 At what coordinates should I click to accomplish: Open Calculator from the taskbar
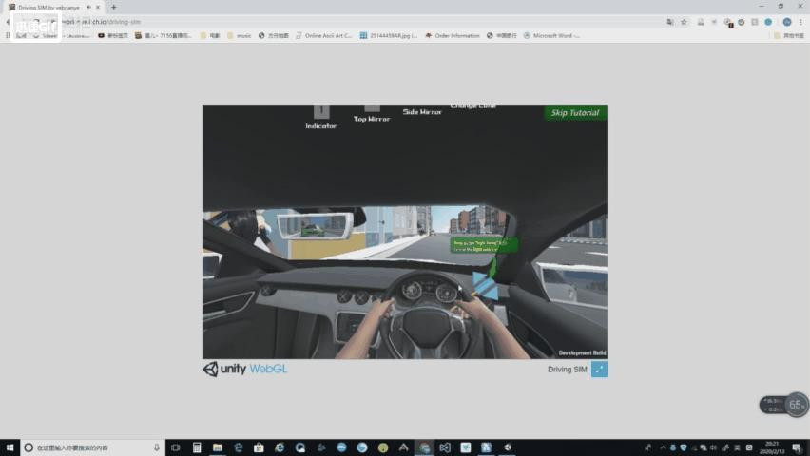[197, 447]
